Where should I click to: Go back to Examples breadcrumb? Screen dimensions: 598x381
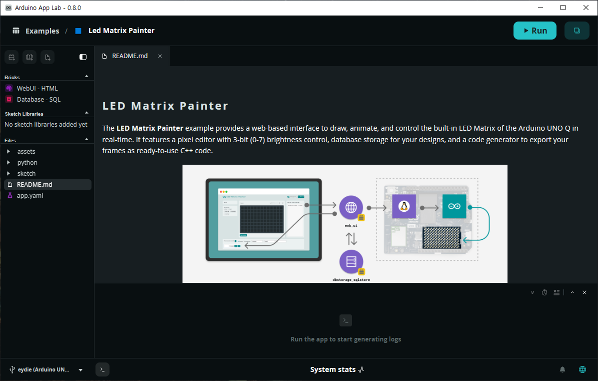(x=42, y=31)
